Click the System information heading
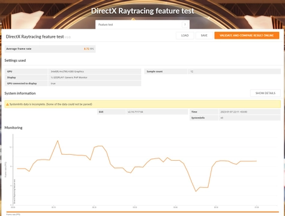285x216 pixels. 20,93
